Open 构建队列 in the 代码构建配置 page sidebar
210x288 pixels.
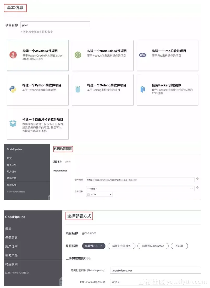click(x=12, y=185)
